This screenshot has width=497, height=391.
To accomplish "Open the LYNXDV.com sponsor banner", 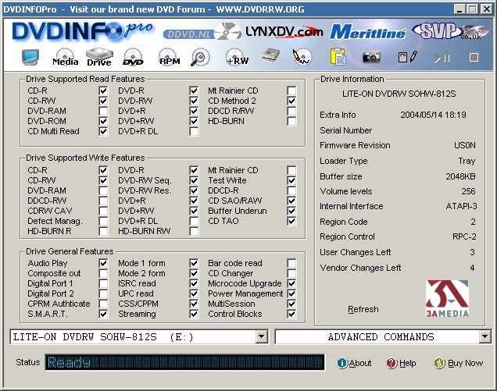I will pyautogui.click(x=284, y=32).
